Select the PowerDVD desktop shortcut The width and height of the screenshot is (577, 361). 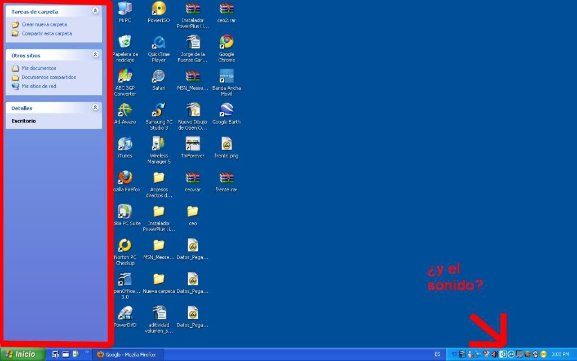click(x=125, y=313)
